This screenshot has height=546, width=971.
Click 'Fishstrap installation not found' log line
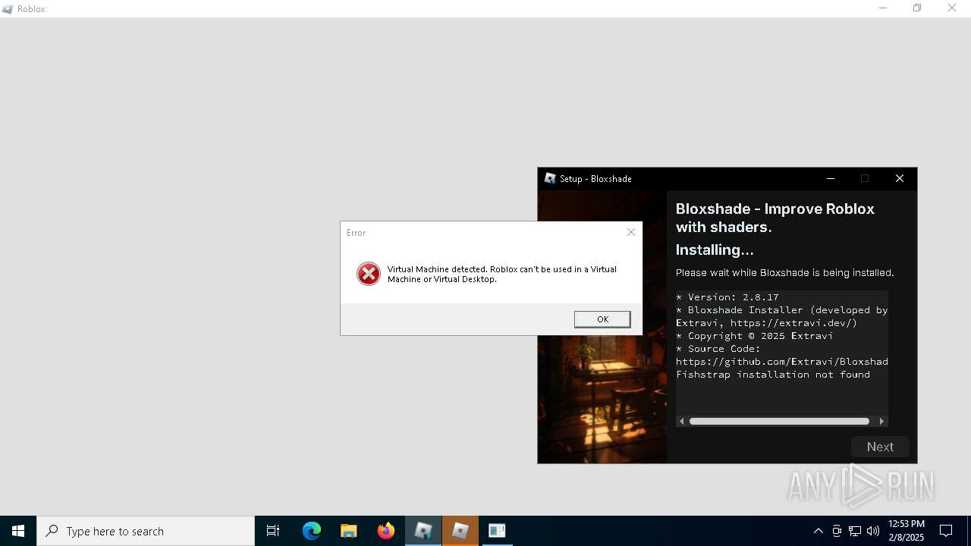(773, 375)
